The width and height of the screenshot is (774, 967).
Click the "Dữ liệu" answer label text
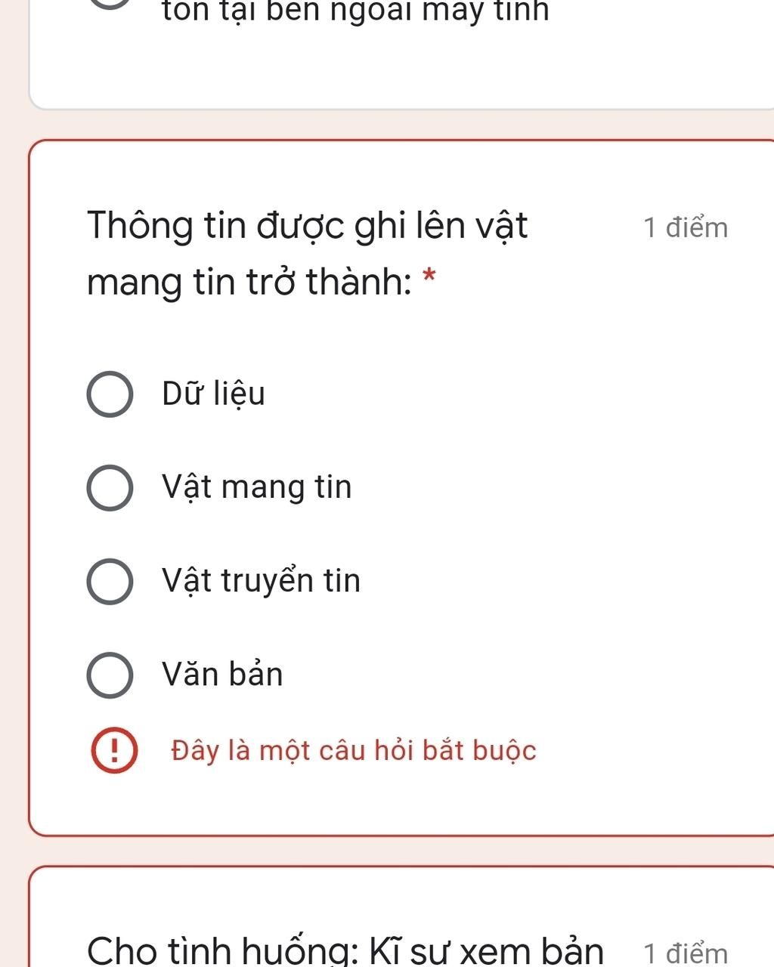(213, 394)
